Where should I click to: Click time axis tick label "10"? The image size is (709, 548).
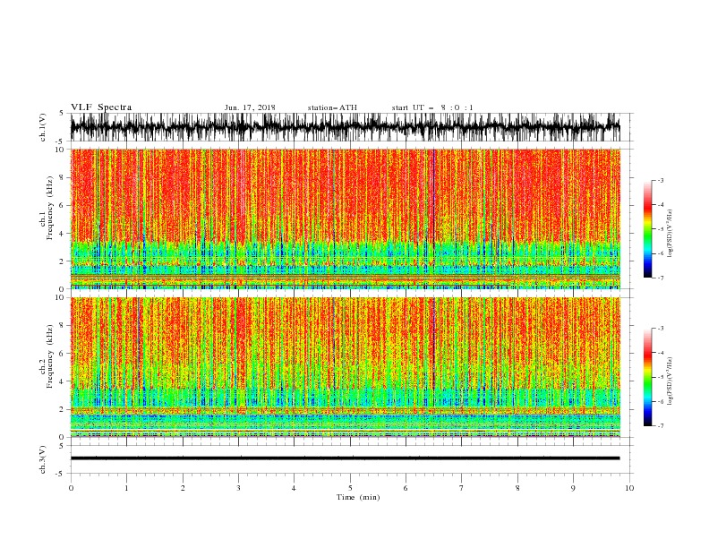(629, 488)
